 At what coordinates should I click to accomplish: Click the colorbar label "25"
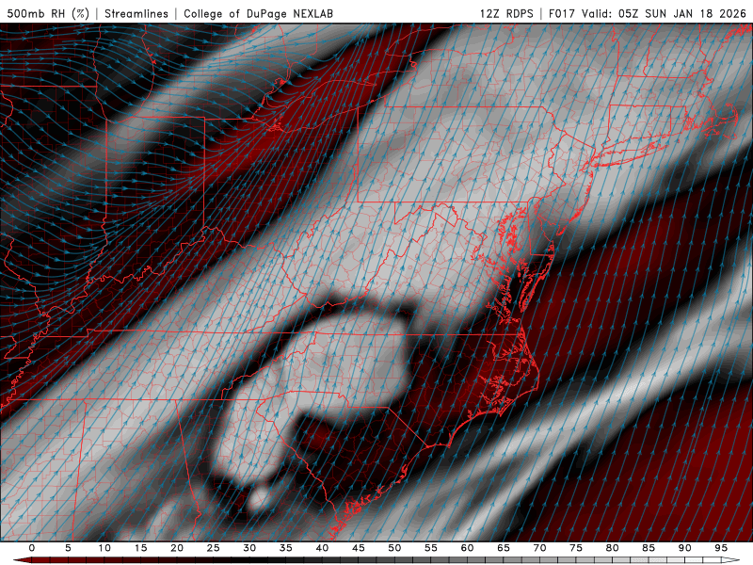(214, 548)
